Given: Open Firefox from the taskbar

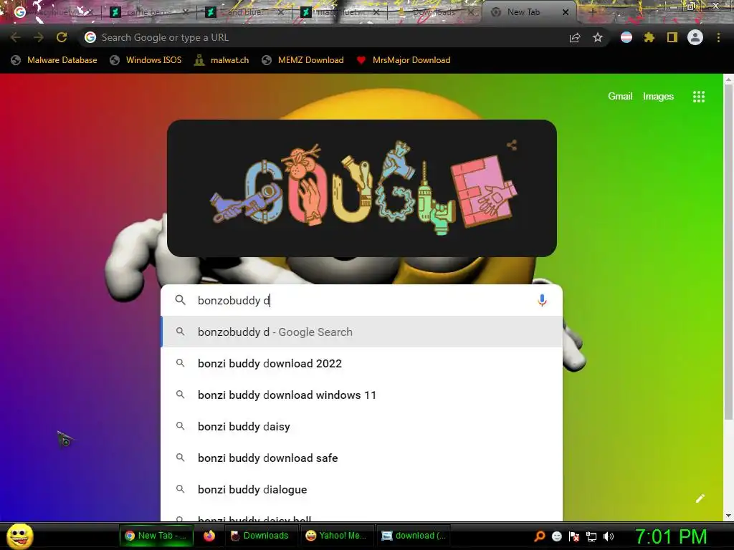Looking at the screenshot, I should (x=209, y=536).
